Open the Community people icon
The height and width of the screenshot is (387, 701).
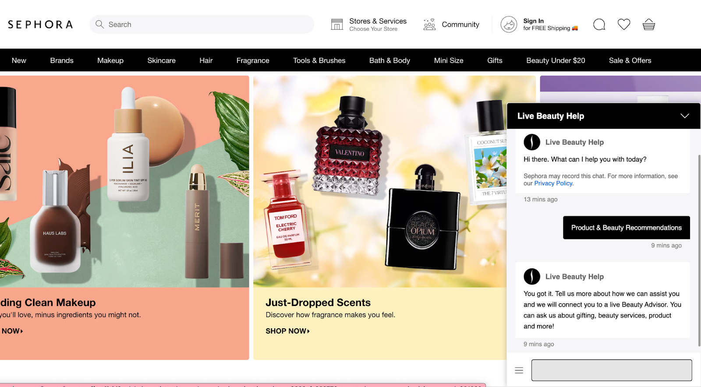429,25
